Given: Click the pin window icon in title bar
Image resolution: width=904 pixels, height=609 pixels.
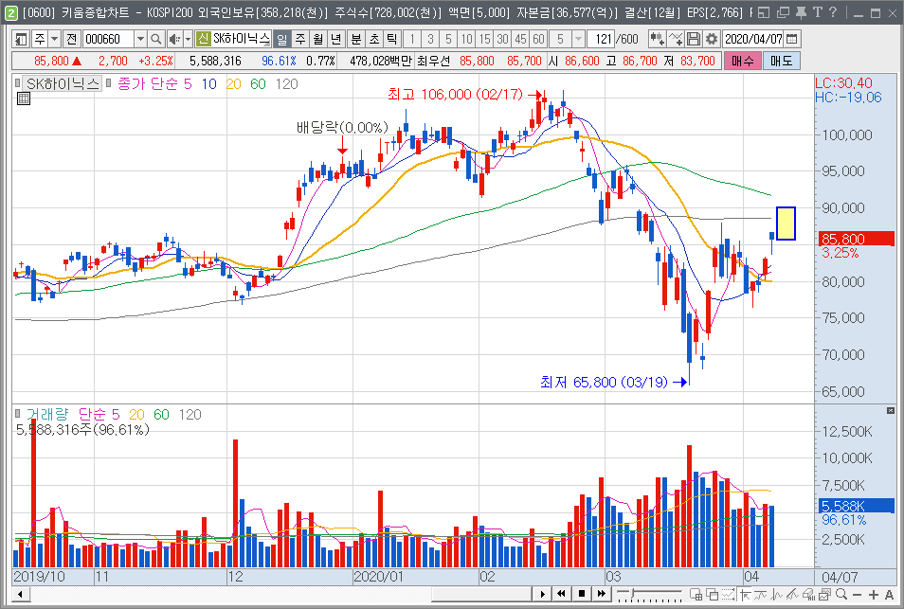Looking at the screenshot, I should tap(801, 12).
